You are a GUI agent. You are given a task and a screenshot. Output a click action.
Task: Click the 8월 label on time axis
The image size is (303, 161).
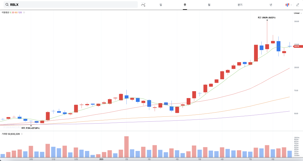(273, 159)
